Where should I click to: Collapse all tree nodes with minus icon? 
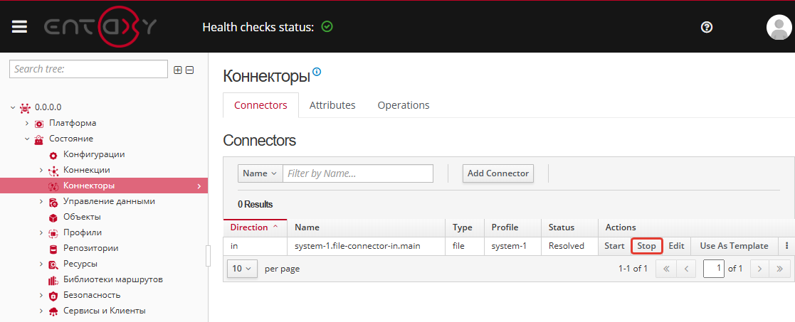(189, 70)
